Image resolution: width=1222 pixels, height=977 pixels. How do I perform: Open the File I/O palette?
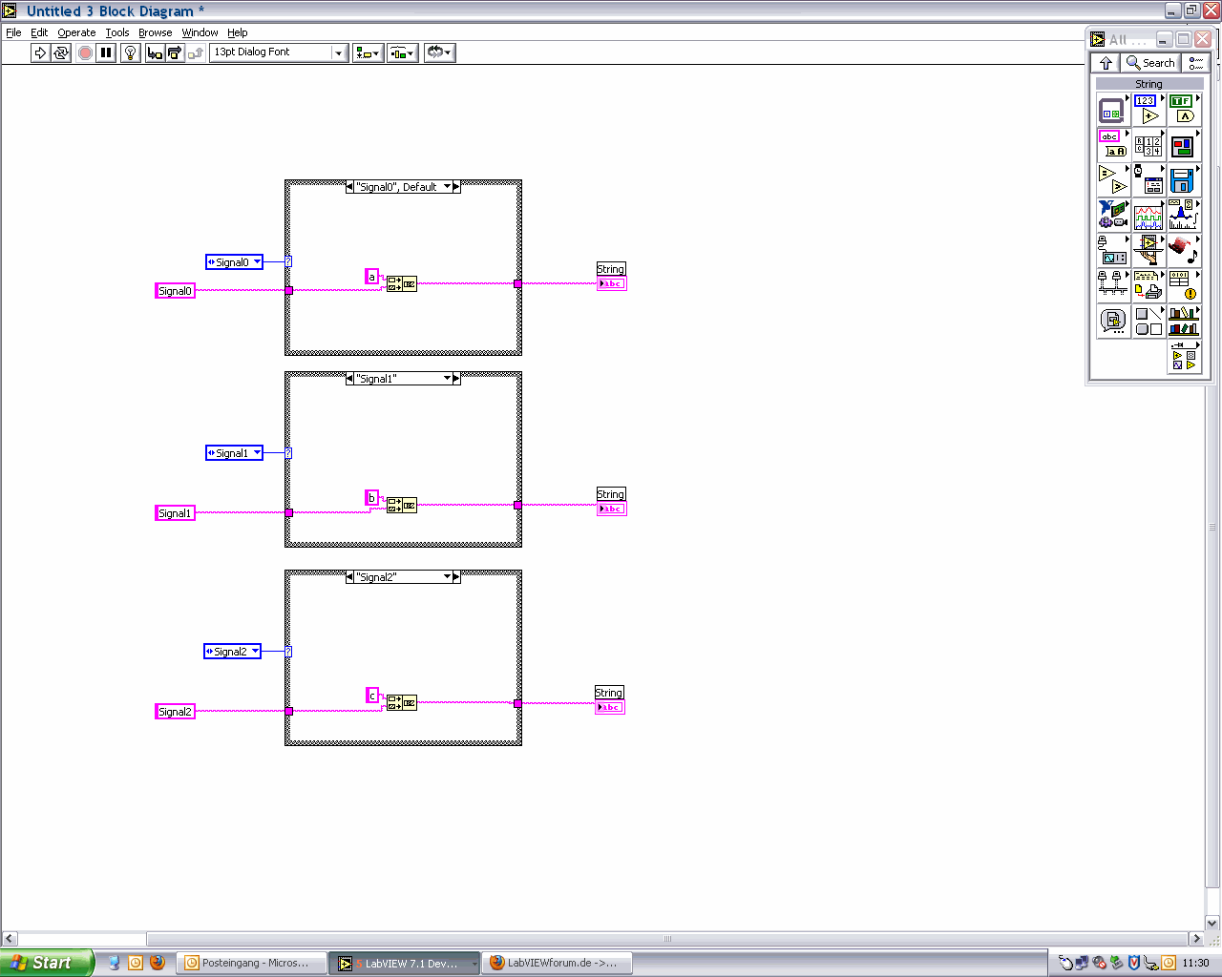1183,179
